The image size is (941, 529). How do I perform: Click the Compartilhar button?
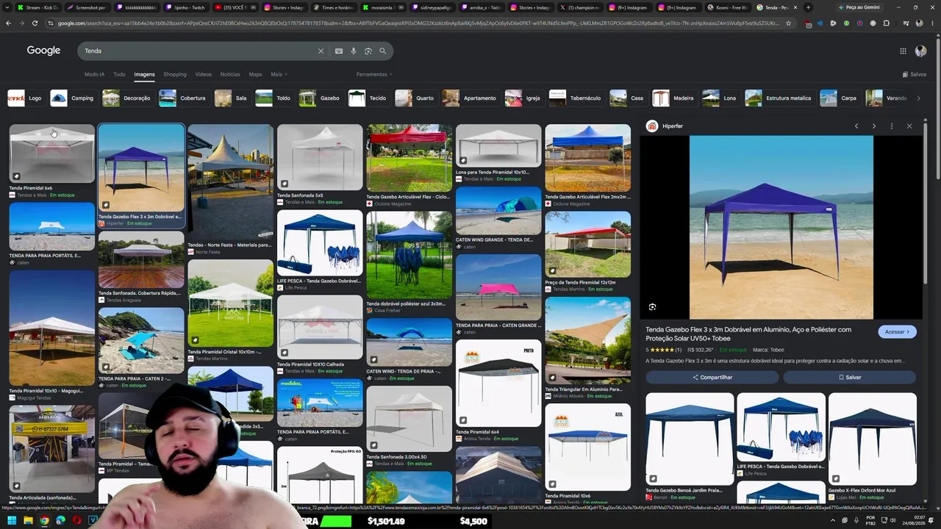coord(712,377)
